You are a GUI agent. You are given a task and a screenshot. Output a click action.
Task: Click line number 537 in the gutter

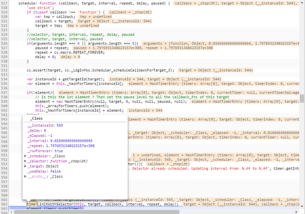4,93
